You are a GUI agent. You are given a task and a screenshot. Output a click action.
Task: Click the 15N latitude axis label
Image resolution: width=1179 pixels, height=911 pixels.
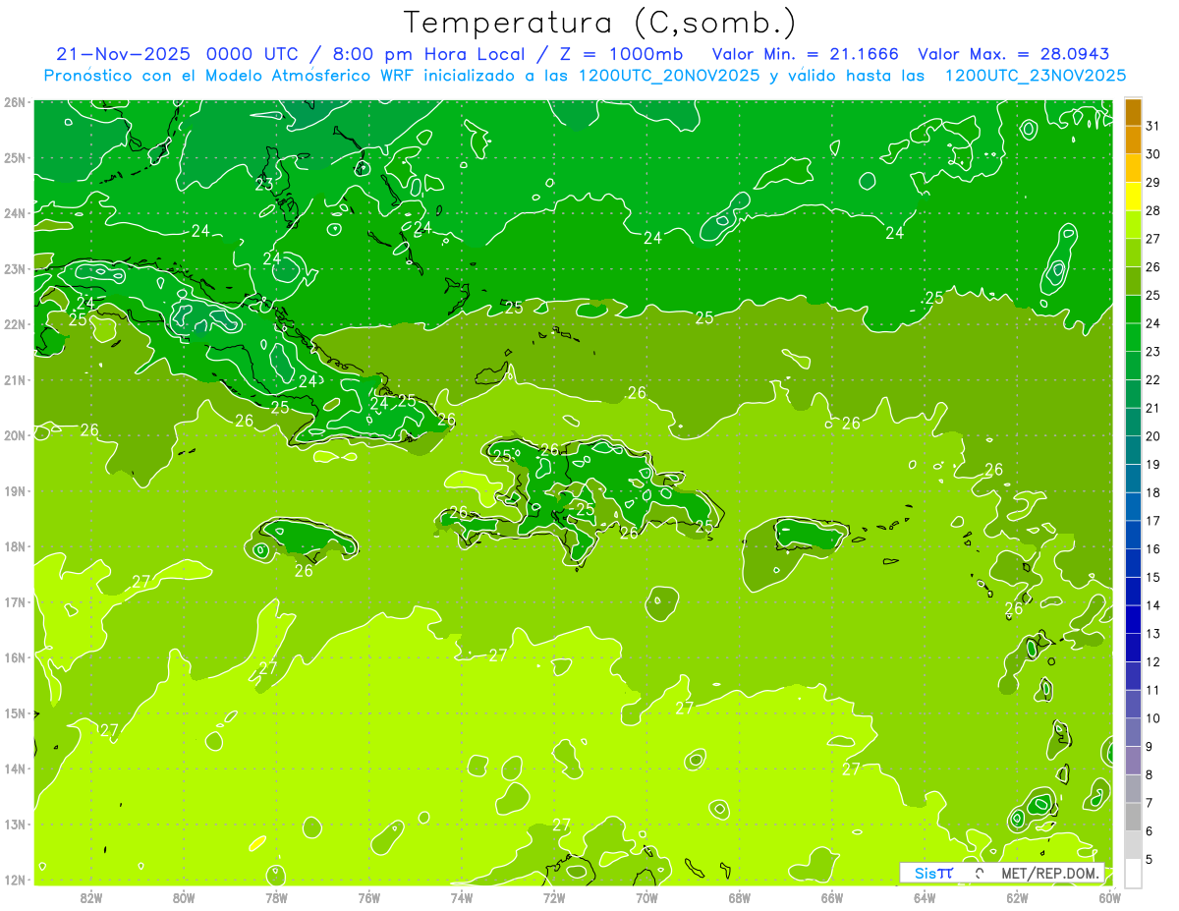pyautogui.click(x=14, y=713)
